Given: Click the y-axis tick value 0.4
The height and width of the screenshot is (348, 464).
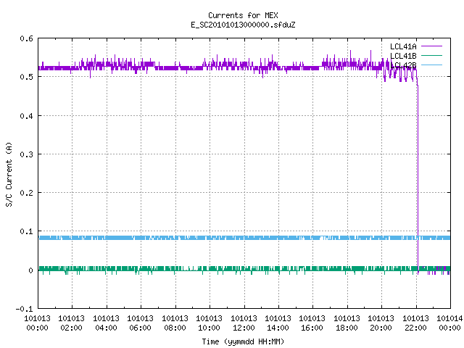Looking at the screenshot, I should click(26, 116).
